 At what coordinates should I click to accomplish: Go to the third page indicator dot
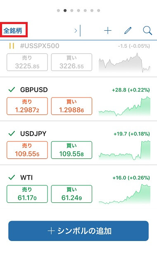click(x=72, y=10)
